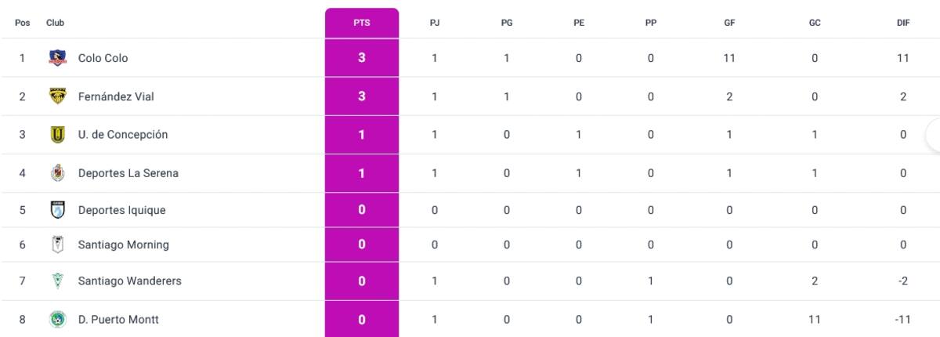Click the GF column header

(x=729, y=23)
